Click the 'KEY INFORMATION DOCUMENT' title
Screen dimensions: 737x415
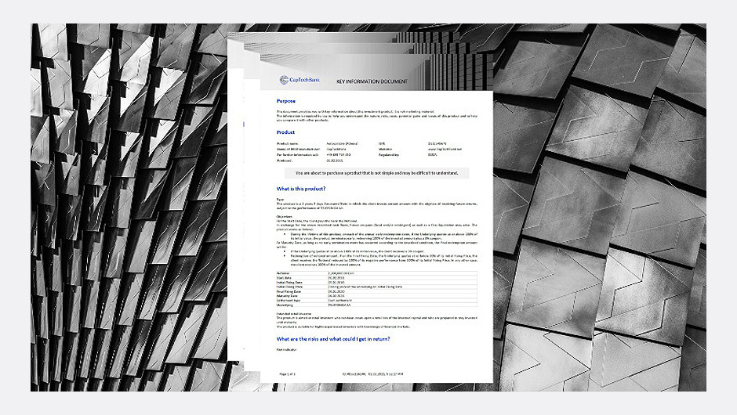[x=372, y=81]
